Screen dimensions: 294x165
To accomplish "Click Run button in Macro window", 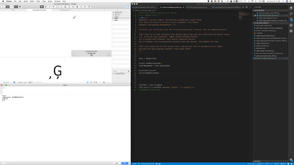I will [125, 163].
